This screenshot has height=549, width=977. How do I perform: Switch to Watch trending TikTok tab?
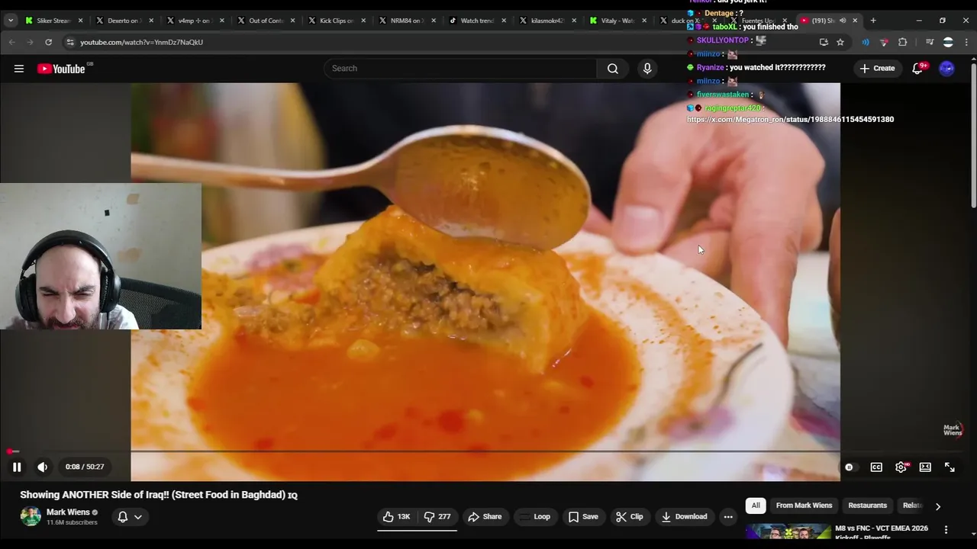477,21
